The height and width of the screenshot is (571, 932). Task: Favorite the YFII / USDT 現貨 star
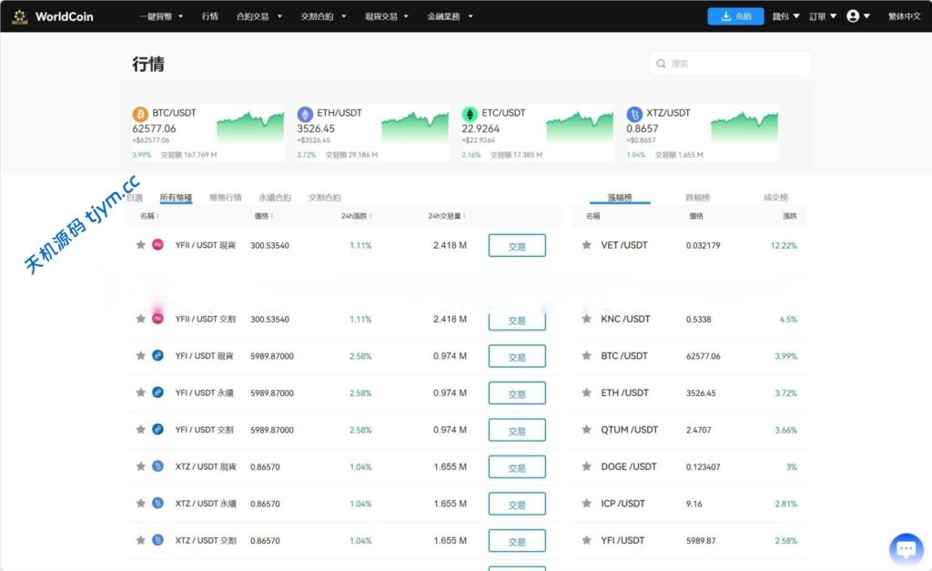click(140, 245)
